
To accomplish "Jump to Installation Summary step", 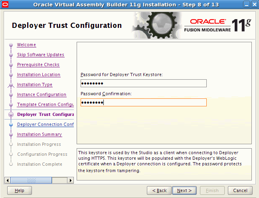I will [40, 134].
